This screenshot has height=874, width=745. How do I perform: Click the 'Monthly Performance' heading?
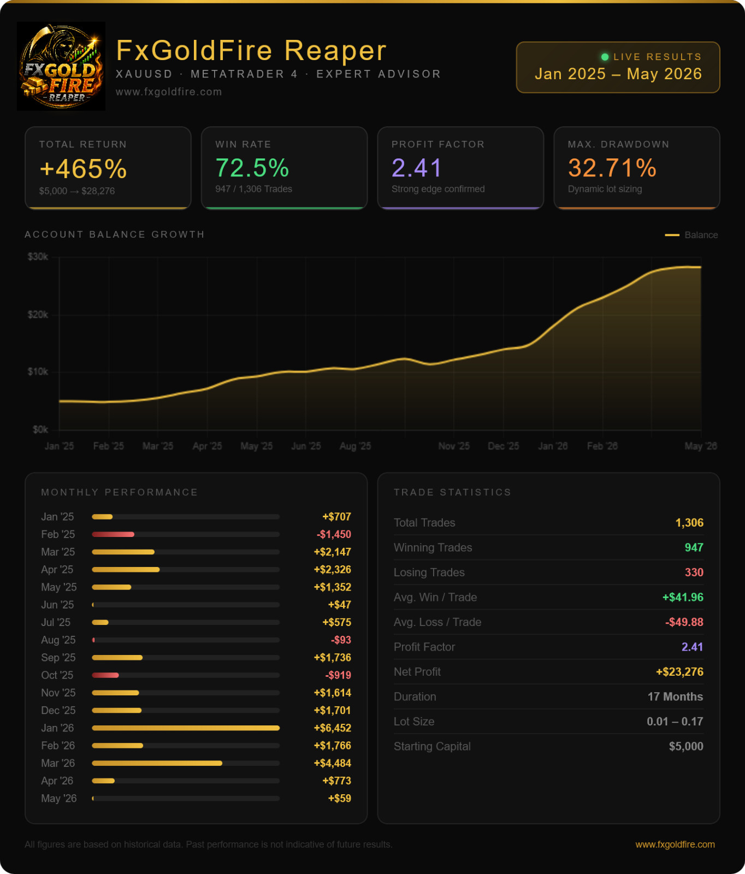coord(119,492)
